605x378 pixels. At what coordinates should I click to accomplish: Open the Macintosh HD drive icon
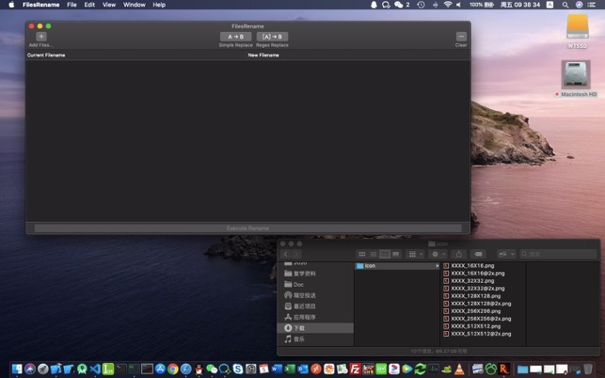(x=576, y=75)
